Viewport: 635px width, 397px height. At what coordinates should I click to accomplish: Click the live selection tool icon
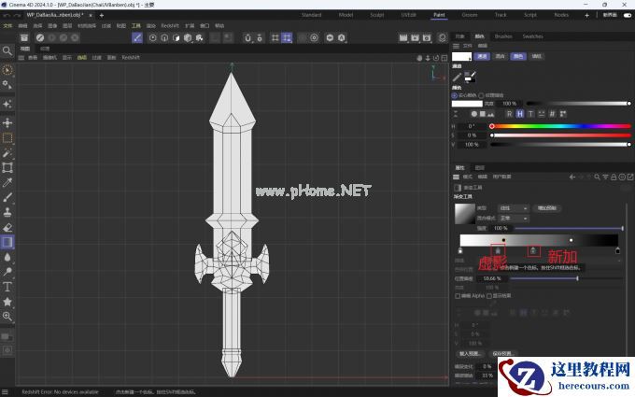coord(7,70)
